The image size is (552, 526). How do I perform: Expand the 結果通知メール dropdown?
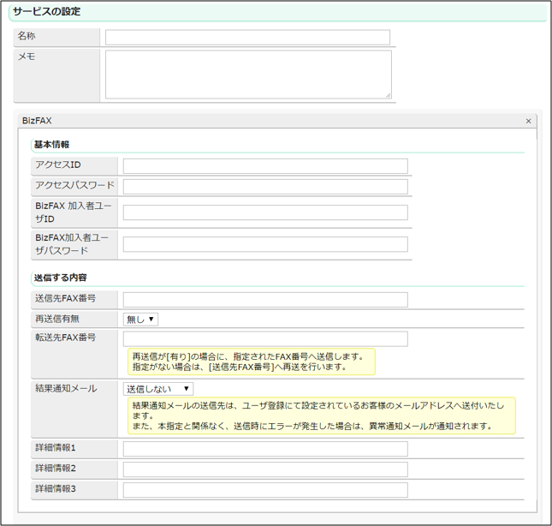coord(158,389)
